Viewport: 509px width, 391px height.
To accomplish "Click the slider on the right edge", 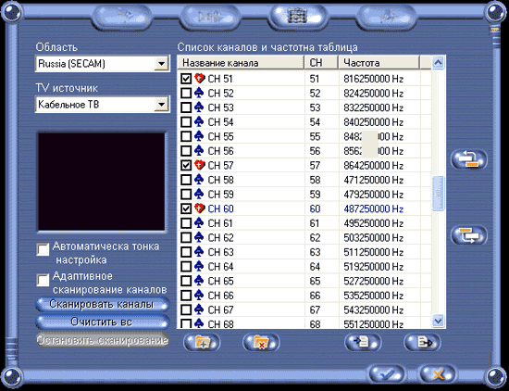I will click(495, 30).
